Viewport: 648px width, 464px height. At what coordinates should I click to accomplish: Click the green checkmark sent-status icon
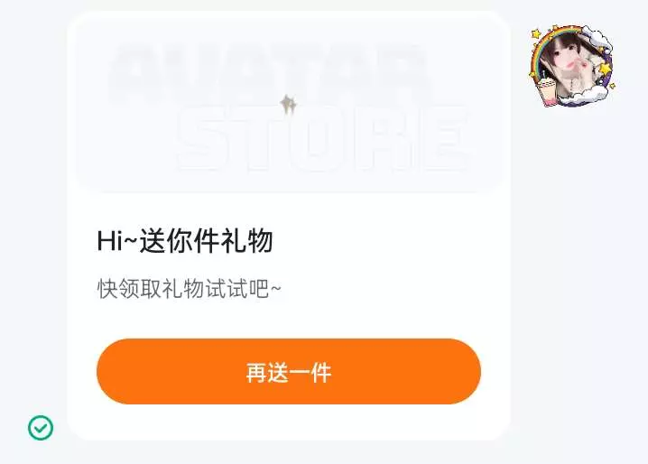pos(41,427)
